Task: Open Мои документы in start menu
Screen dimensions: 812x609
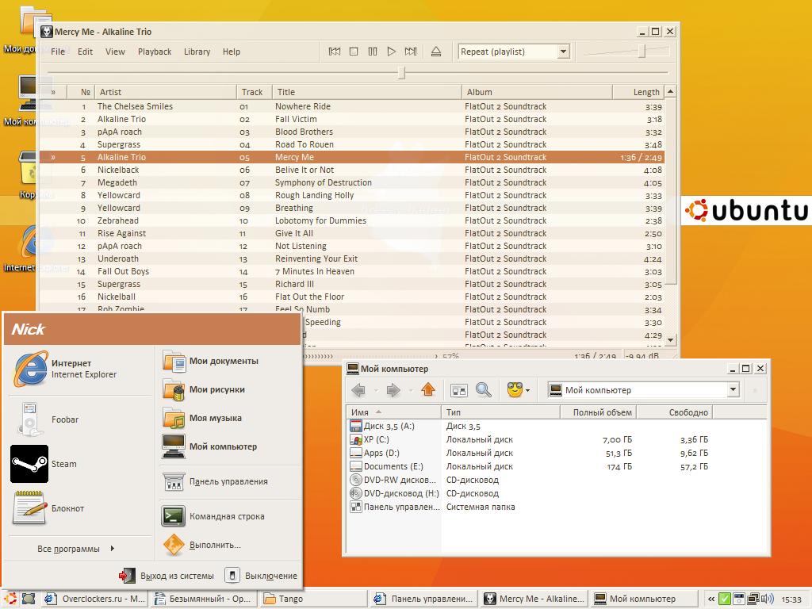Action: [x=229, y=362]
